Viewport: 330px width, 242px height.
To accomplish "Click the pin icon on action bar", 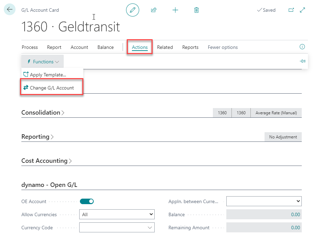I will [x=302, y=61].
